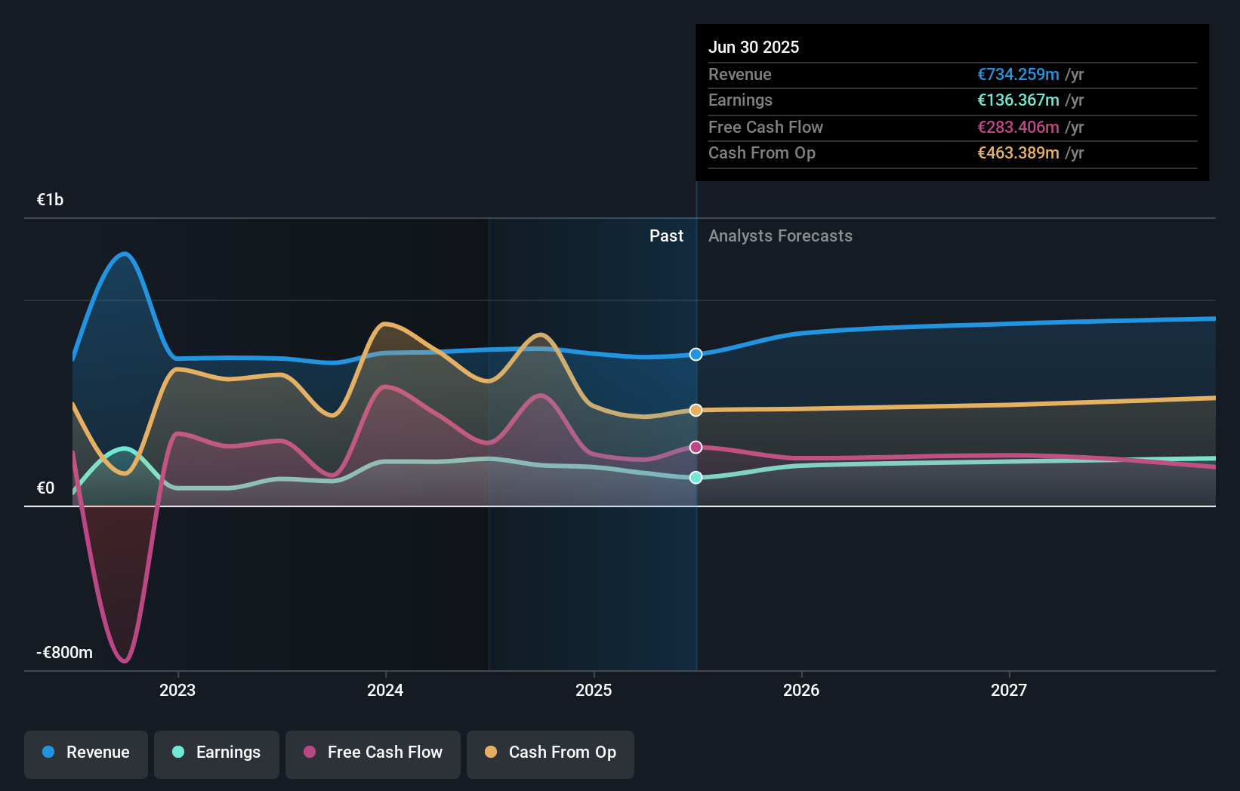Select the Free Cash Flow marker at Jun 2025

(x=696, y=447)
